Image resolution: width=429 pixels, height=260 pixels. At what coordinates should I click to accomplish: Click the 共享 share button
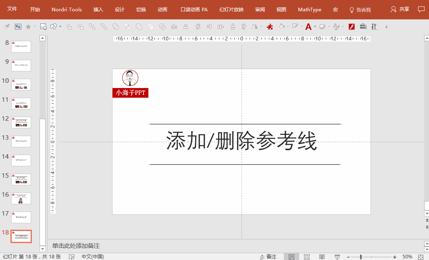click(400, 9)
